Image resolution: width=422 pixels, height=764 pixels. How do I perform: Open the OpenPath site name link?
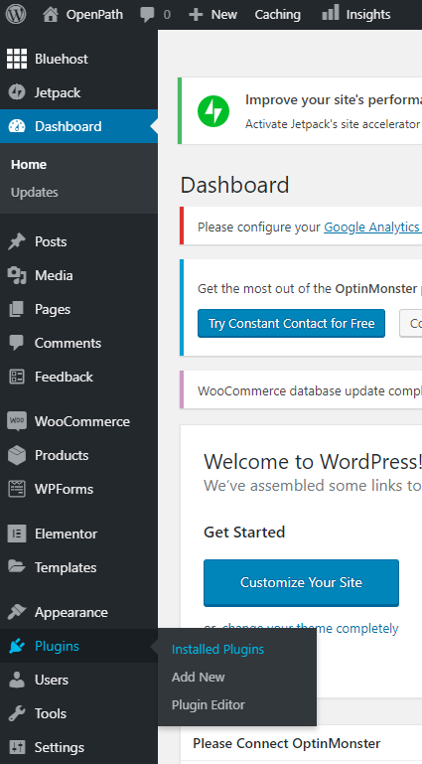[94, 15]
